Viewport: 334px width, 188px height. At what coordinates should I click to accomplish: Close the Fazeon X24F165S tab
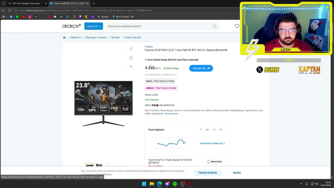[87, 3]
